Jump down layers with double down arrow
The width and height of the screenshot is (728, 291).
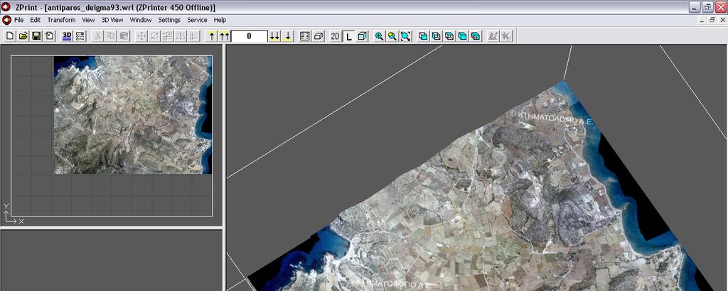[x=274, y=36]
